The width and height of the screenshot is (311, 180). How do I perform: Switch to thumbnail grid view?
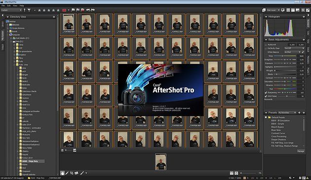[288, 10]
